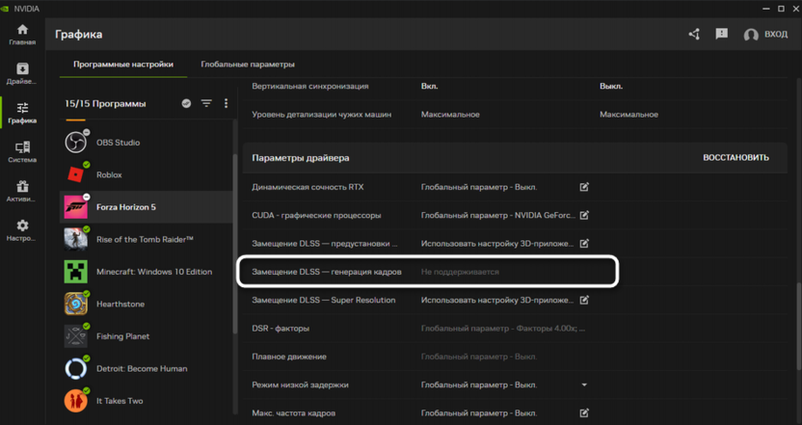
Task: Expand the Режим низкой задержки dropdown
Action: (x=584, y=385)
